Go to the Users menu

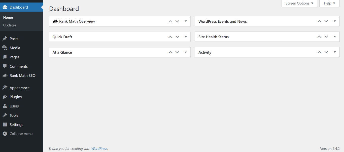[14, 106]
